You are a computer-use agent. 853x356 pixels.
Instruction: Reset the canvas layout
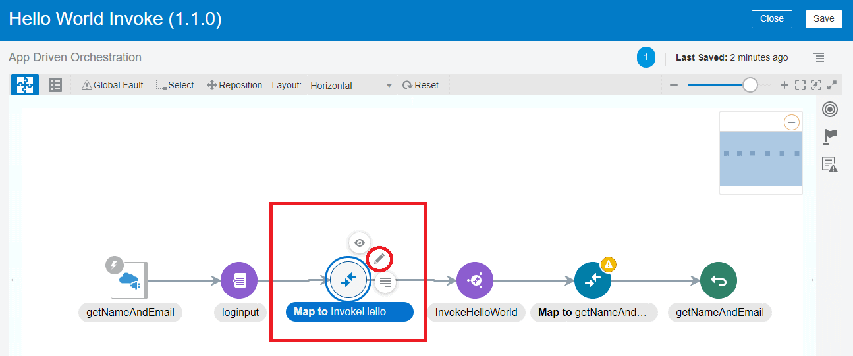[x=420, y=85]
